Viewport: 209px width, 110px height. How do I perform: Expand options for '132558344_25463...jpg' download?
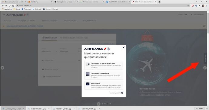[74, 109]
